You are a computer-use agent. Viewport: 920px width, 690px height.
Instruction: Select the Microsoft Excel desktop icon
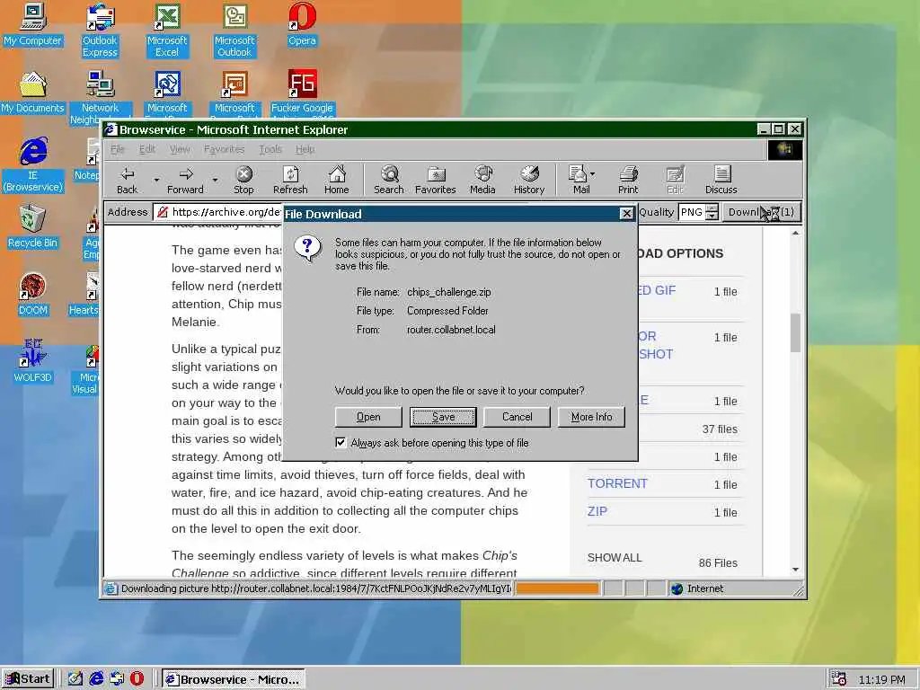click(167, 31)
